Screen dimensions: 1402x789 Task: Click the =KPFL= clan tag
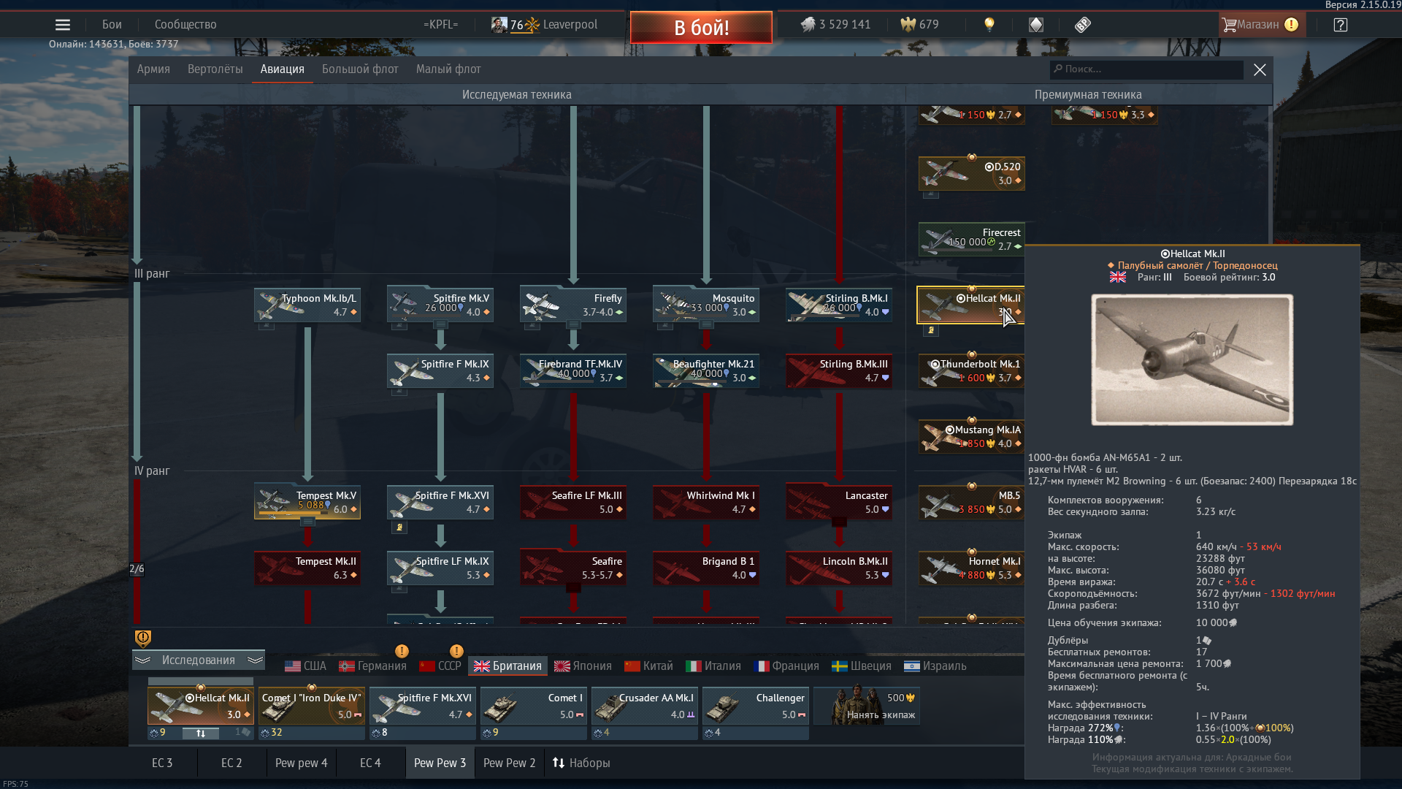(440, 25)
